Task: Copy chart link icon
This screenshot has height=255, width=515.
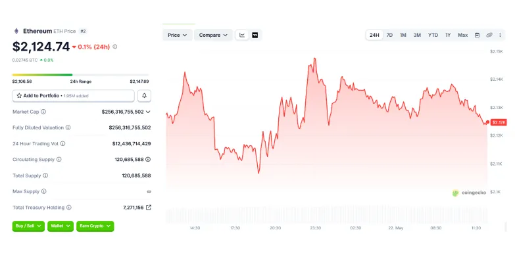Action: pyautogui.click(x=489, y=35)
